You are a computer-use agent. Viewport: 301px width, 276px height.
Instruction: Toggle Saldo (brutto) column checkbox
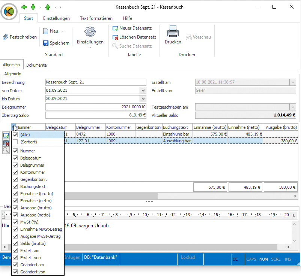point(15,243)
